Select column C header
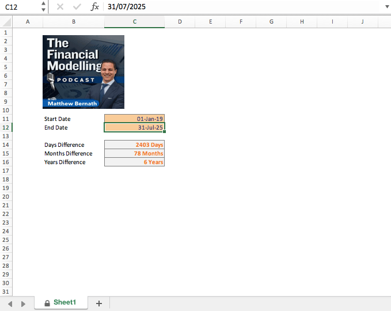 (134, 22)
